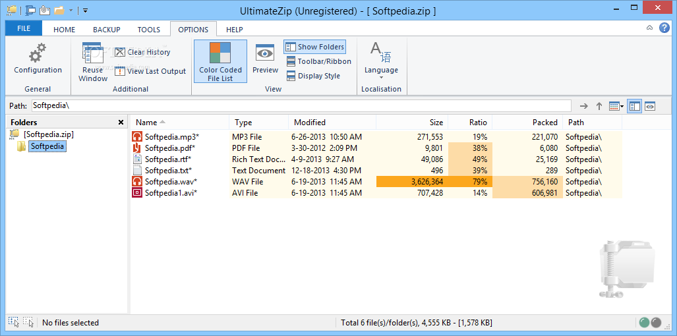This screenshot has height=336, width=677.
Task: Sort by the Type column header
Action: click(x=259, y=123)
